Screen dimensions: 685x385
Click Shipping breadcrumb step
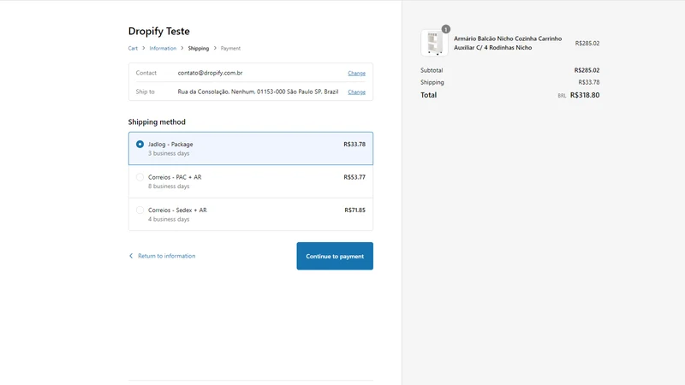click(199, 49)
